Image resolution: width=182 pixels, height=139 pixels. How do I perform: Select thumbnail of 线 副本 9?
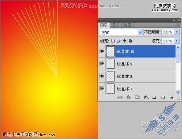point(111,64)
